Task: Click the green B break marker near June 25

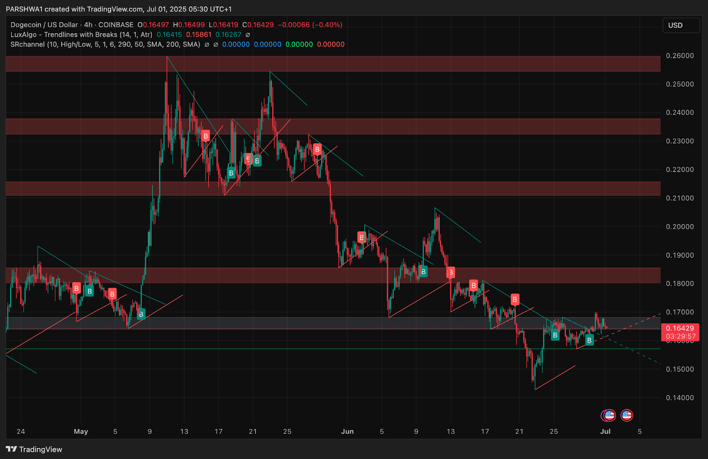Action: (555, 335)
